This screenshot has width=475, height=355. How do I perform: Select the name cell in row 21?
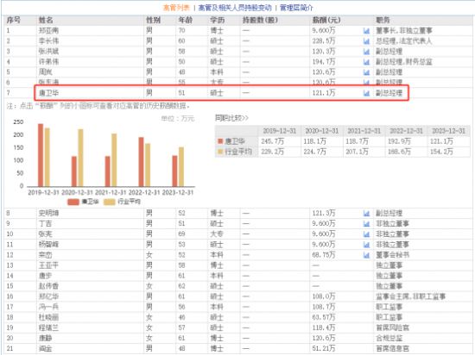45,349
